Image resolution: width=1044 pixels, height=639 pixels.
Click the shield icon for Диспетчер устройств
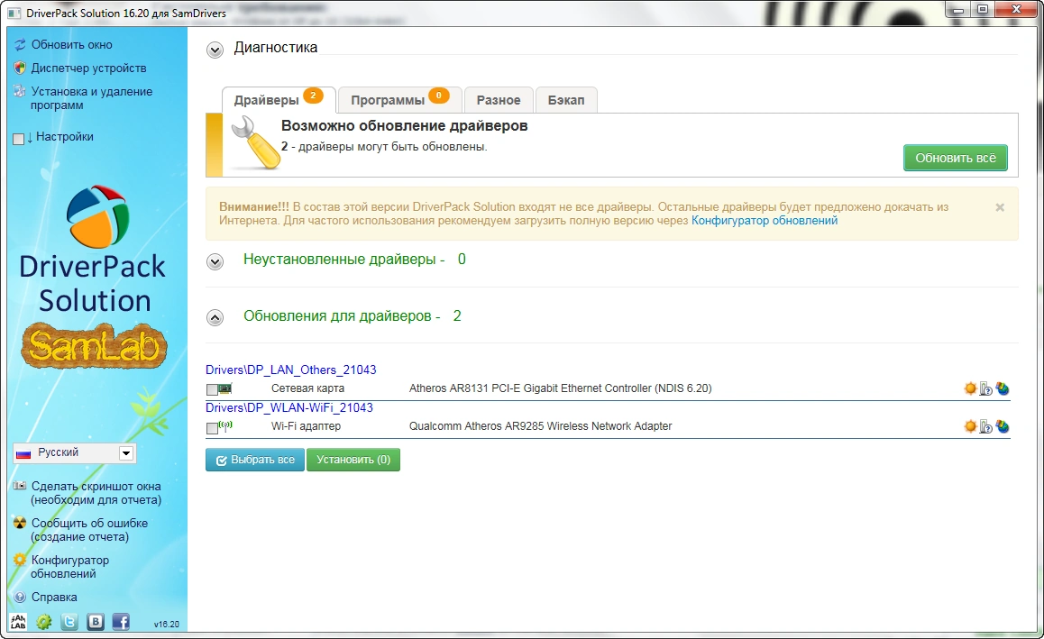(x=20, y=68)
